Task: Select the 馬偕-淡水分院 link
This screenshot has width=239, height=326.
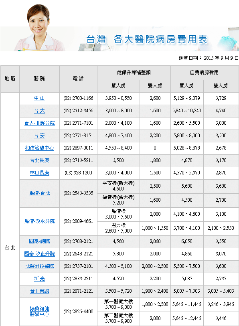Action: [40, 221]
